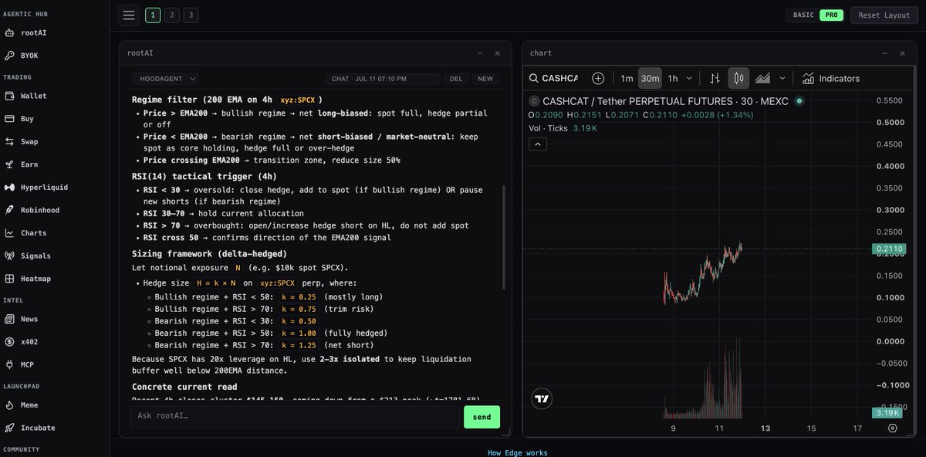Click the date label 13 on time axis
Viewport: 926px width, 457px height.
pos(765,428)
